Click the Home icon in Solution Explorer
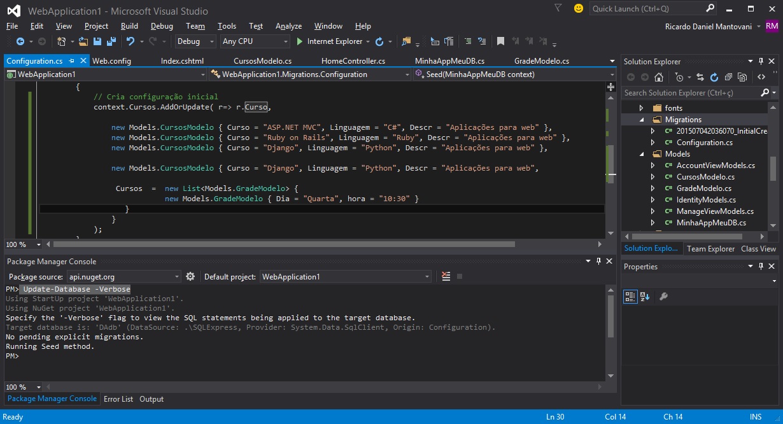This screenshot has height=424, width=783. (x=659, y=77)
